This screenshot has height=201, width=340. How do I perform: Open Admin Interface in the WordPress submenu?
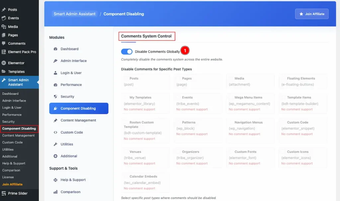pyautogui.click(x=14, y=101)
